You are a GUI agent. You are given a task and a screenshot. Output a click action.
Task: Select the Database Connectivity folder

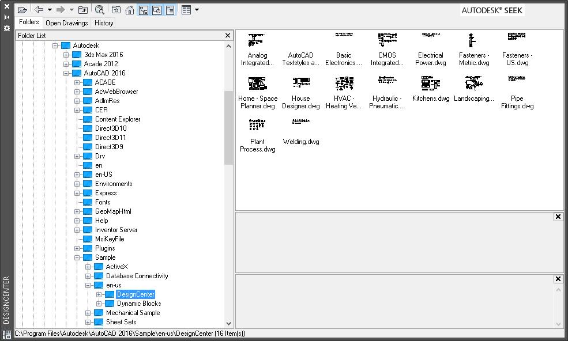(137, 276)
